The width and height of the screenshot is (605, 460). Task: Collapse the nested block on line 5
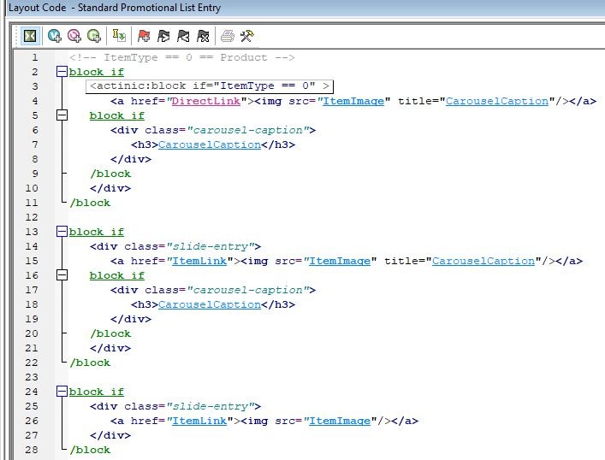(x=62, y=115)
